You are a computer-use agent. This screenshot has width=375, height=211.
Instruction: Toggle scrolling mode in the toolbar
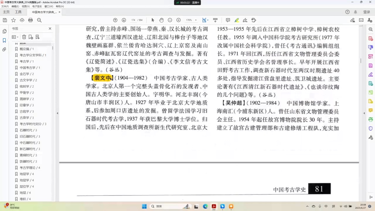click(215, 20)
